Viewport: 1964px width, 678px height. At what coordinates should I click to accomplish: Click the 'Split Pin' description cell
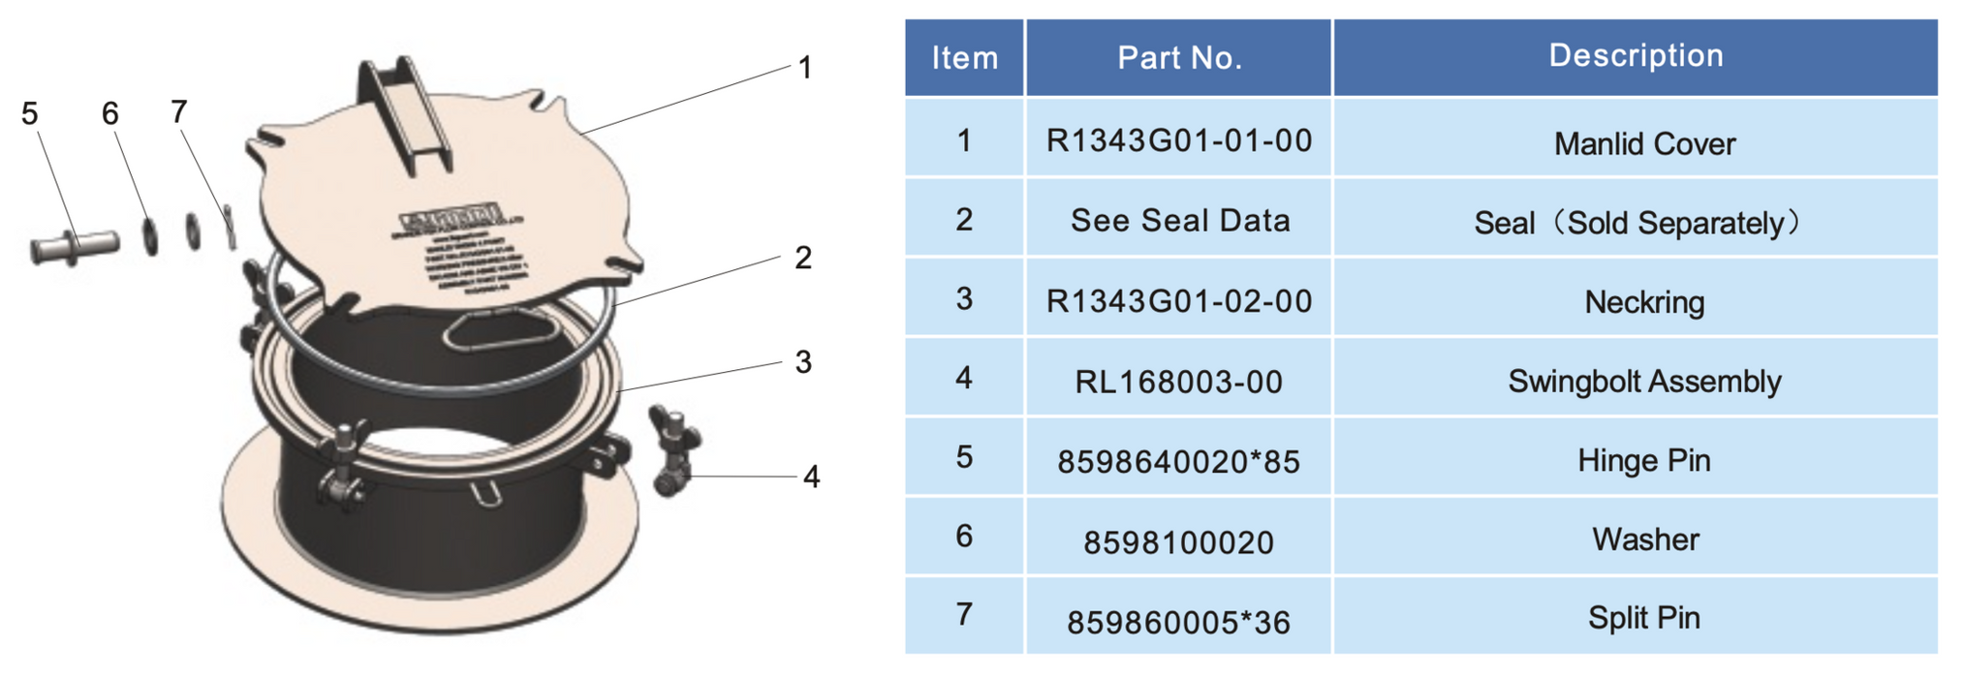pos(1643,618)
